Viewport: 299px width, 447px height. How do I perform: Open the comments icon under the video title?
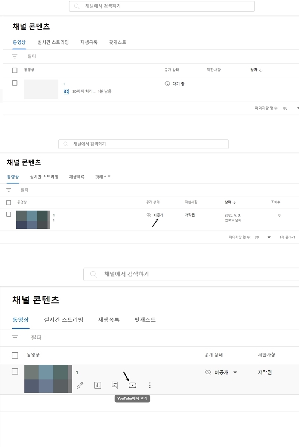(x=115, y=385)
